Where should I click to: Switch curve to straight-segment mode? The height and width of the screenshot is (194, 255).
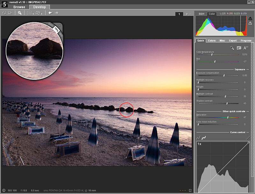pyautogui.click(x=198, y=138)
